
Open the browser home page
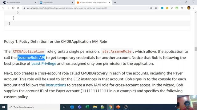(x=18, y=8)
